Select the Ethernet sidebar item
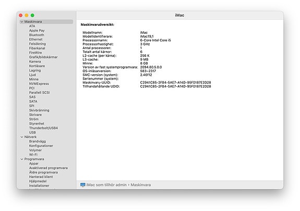Viewport: 300px width, 211px height. [36, 39]
